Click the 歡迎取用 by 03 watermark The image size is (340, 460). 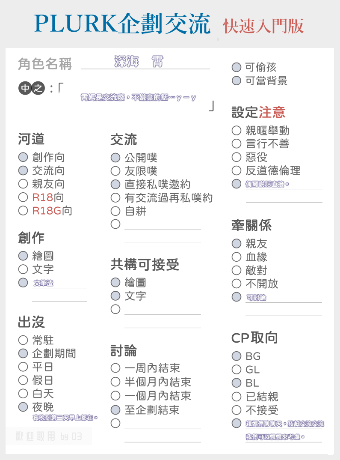49,436
